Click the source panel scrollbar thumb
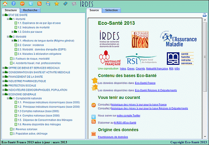Image resolution: width=209 pixels, height=145 pixels. point(205,57)
